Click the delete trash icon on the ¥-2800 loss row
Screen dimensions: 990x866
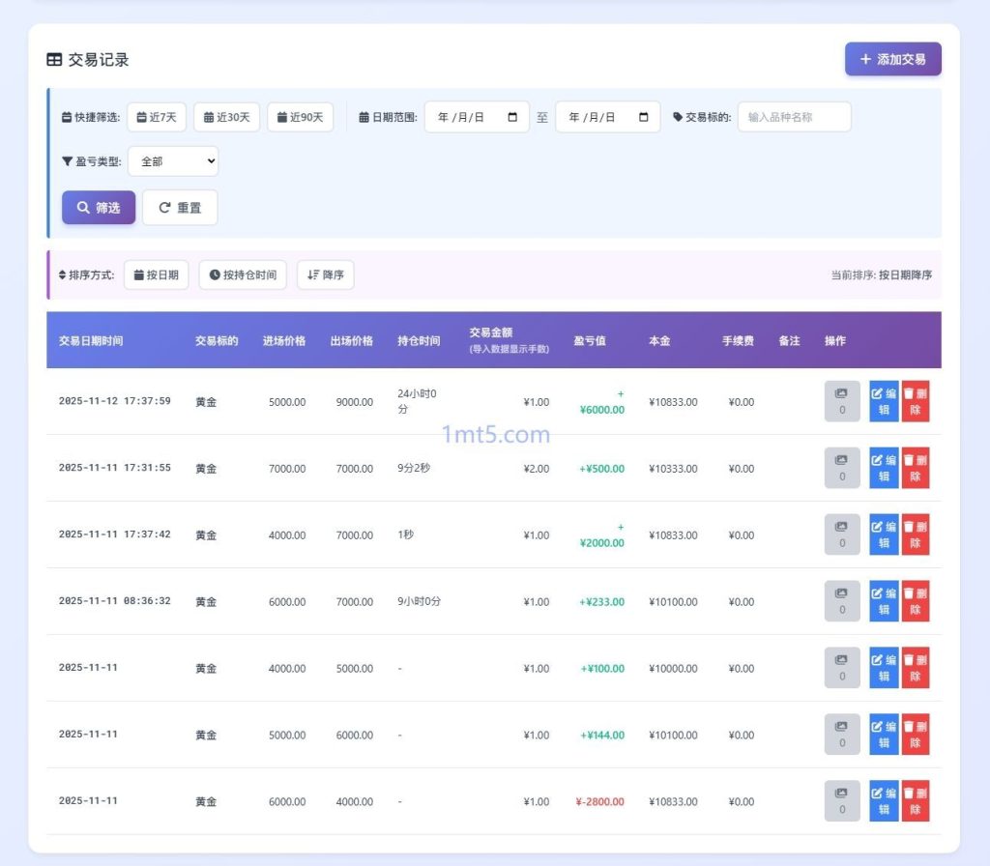pyautogui.click(x=915, y=801)
